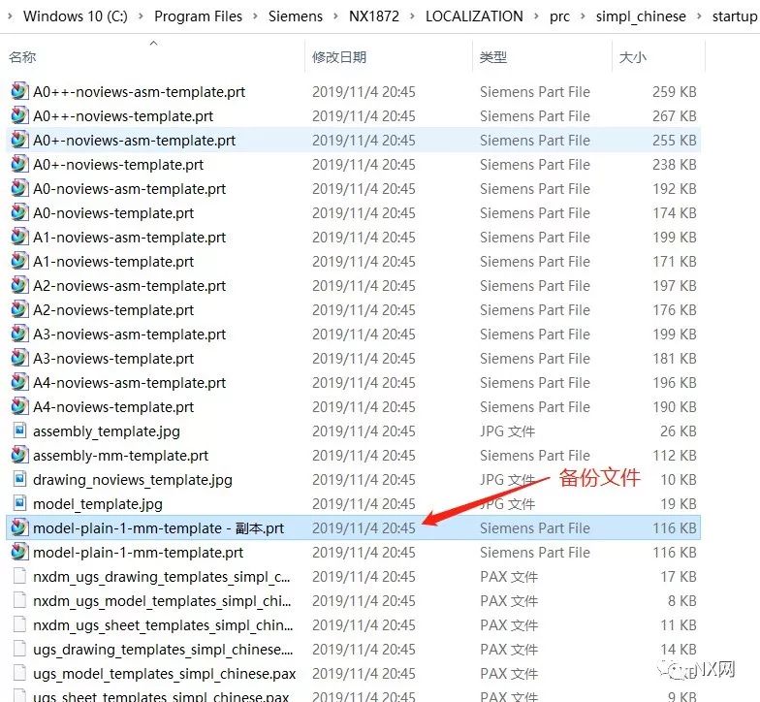760x702 pixels.
Task: Click the model-plain-1-mm-template.prt file icon
Action: tap(19, 552)
